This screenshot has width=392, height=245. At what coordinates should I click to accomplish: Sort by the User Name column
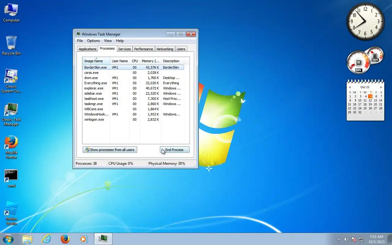[120, 61]
